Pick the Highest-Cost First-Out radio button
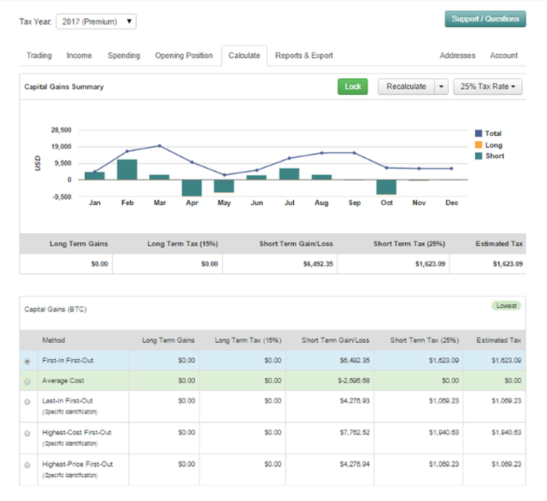The width and height of the screenshot is (547, 501). tap(27, 433)
